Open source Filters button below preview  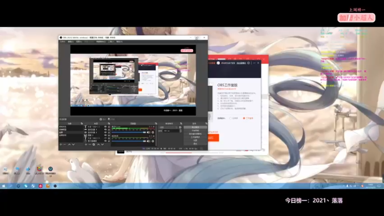click(111, 119)
